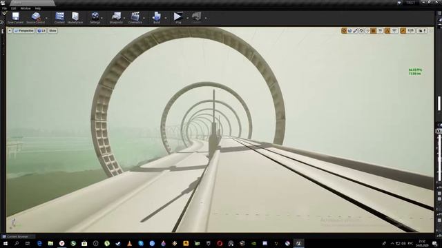The image size is (442, 248).
Task: Click the Play button
Action: pos(178,18)
